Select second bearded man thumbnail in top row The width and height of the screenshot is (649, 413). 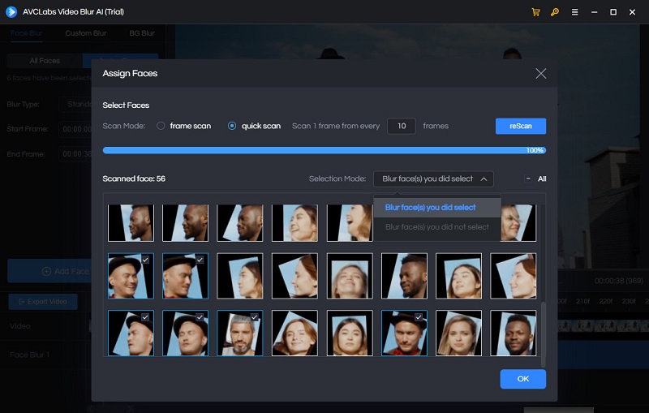click(x=186, y=222)
